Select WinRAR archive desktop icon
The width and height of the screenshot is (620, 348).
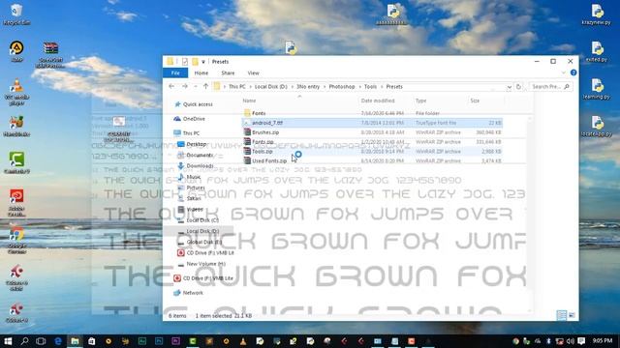(50, 54)
